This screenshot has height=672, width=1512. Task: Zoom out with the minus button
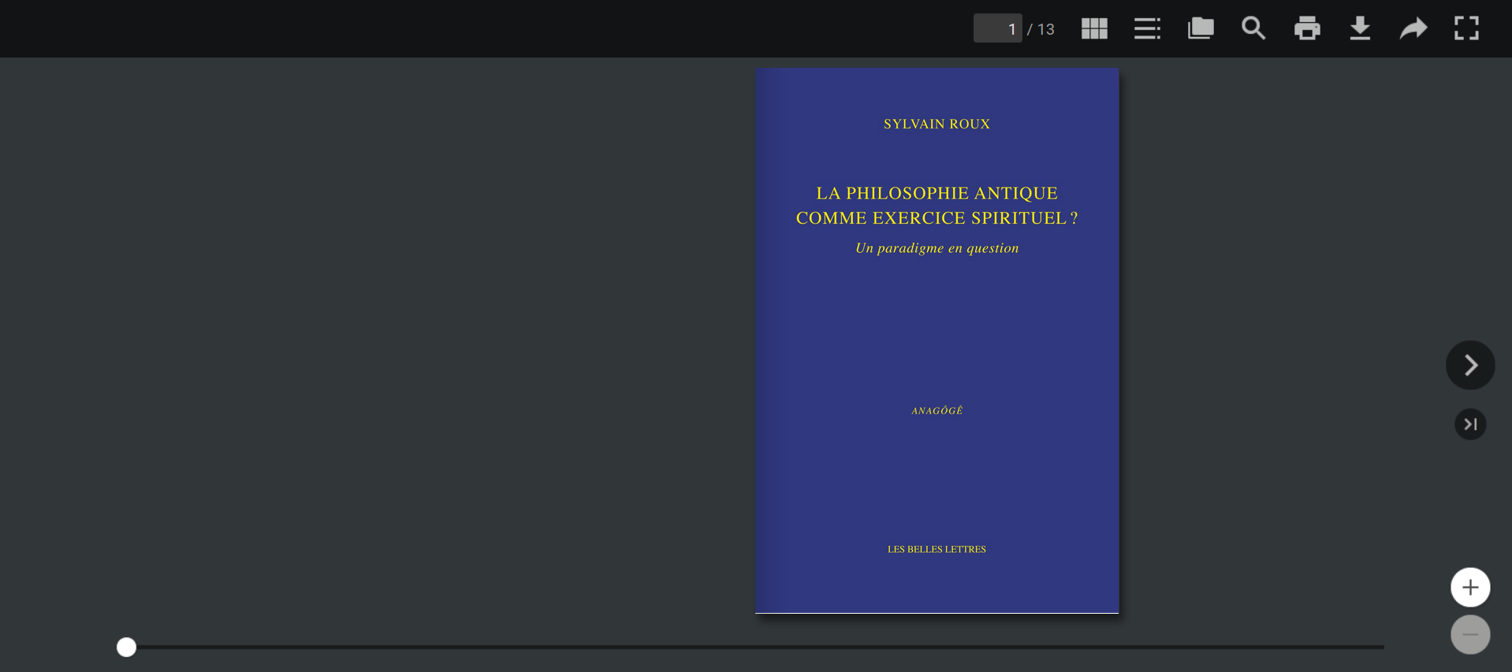(1470, 635)
